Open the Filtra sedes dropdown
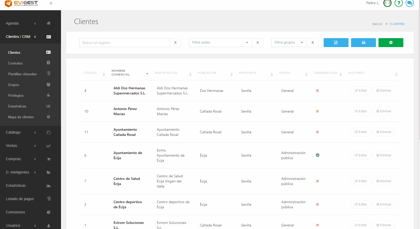This screenshot has height=229, width=420. [220, 42]
